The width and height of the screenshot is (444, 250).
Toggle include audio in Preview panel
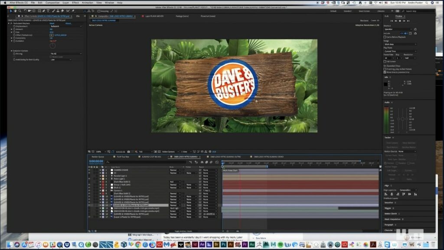[406, 33]
